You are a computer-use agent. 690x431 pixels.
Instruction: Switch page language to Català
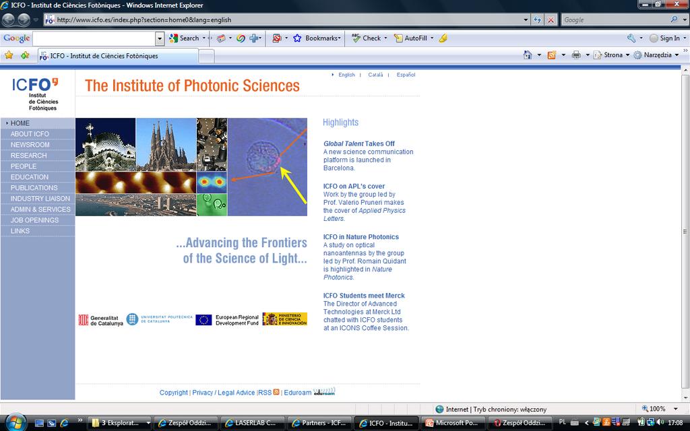tap(375, 75)
